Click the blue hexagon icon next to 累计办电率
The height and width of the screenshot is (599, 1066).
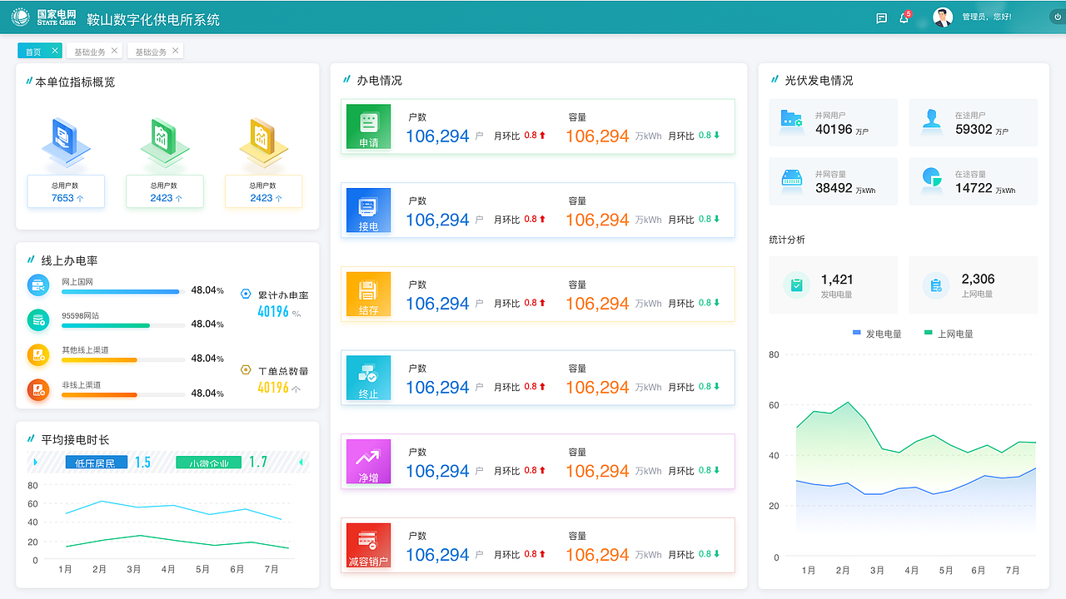coord(246,294)
